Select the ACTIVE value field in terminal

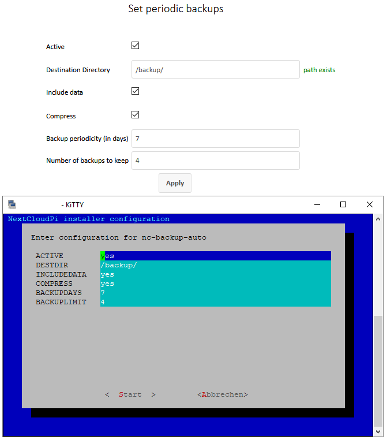coord(215,256)
